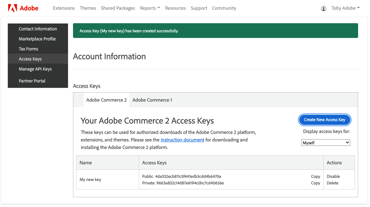The image size is (370, 207).
Task: Open the Themes navigation item
Action: coord(88,8)
